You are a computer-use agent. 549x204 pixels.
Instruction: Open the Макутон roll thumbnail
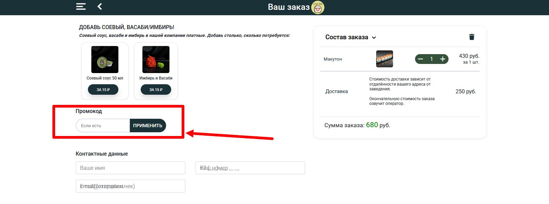[x=385, y=59]
